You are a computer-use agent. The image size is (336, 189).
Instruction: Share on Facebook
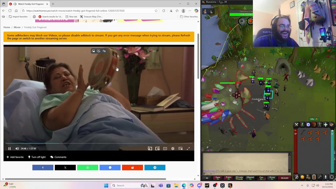pos(43,167)
